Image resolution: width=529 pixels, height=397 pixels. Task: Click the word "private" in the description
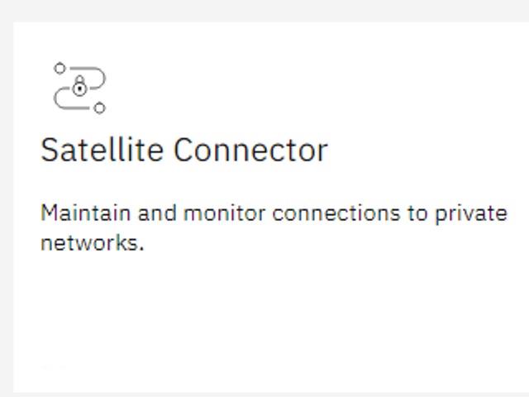click(471, 214)
